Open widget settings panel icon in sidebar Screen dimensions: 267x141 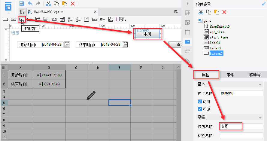click(x=187, y=41)
